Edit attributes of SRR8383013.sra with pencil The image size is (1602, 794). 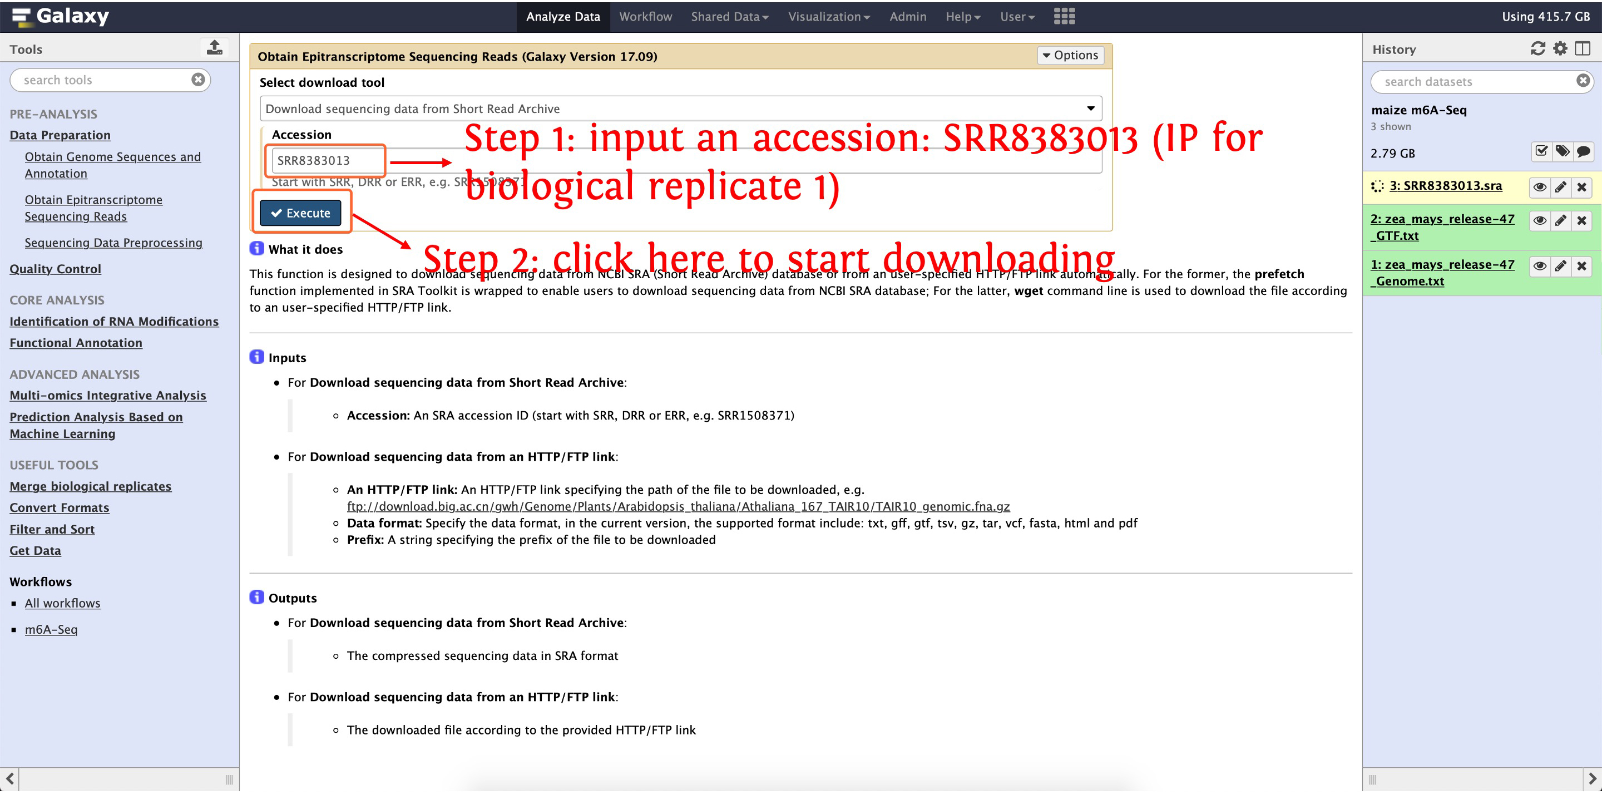[1560, 188]
